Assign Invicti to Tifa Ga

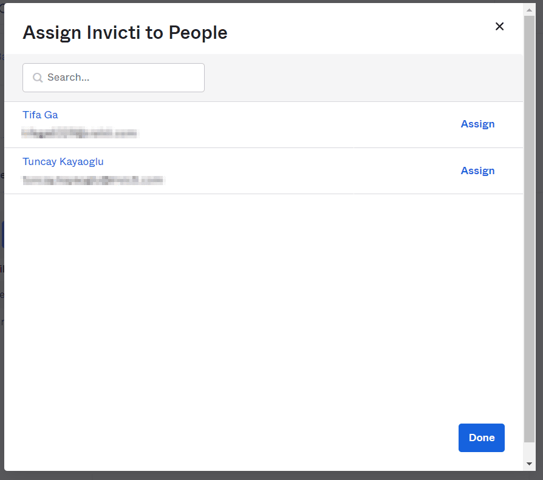click(x=477, y=124)
